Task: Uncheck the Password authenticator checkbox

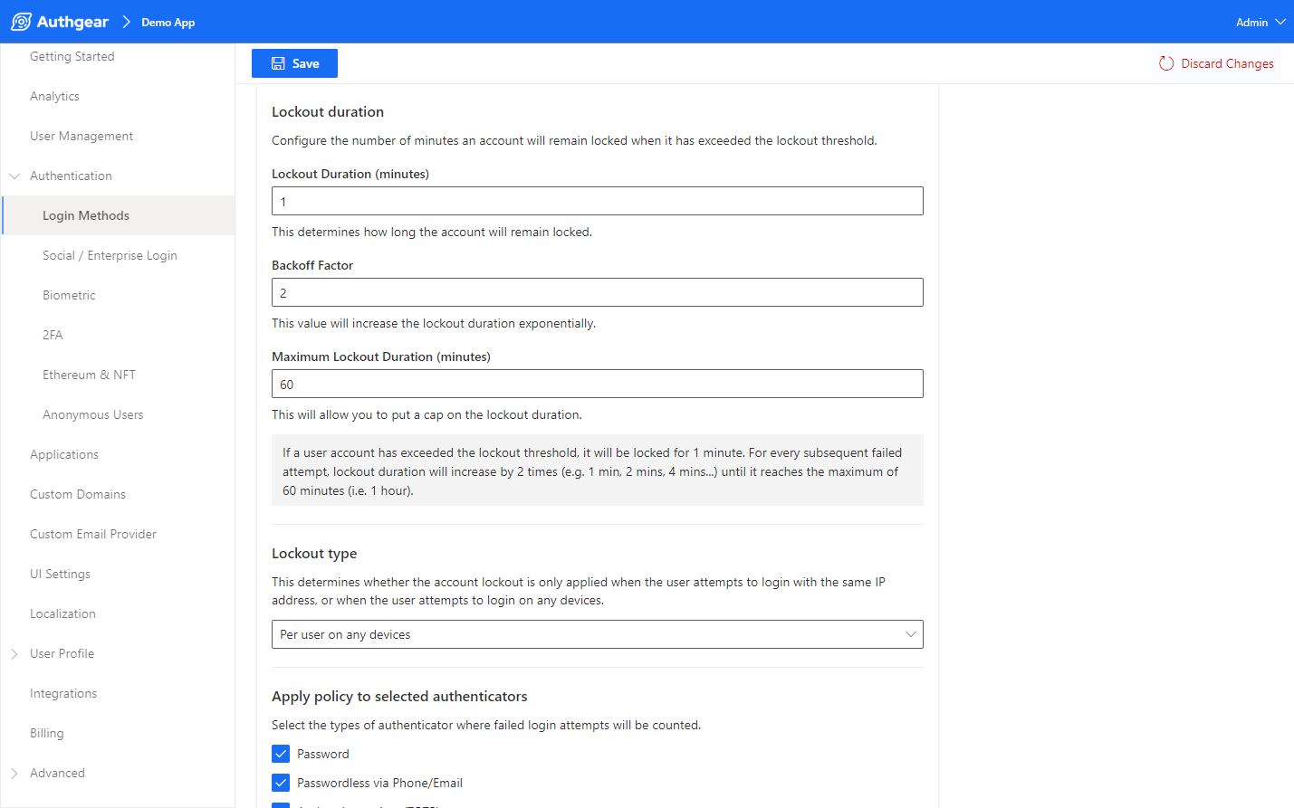Action: point(281,754)
